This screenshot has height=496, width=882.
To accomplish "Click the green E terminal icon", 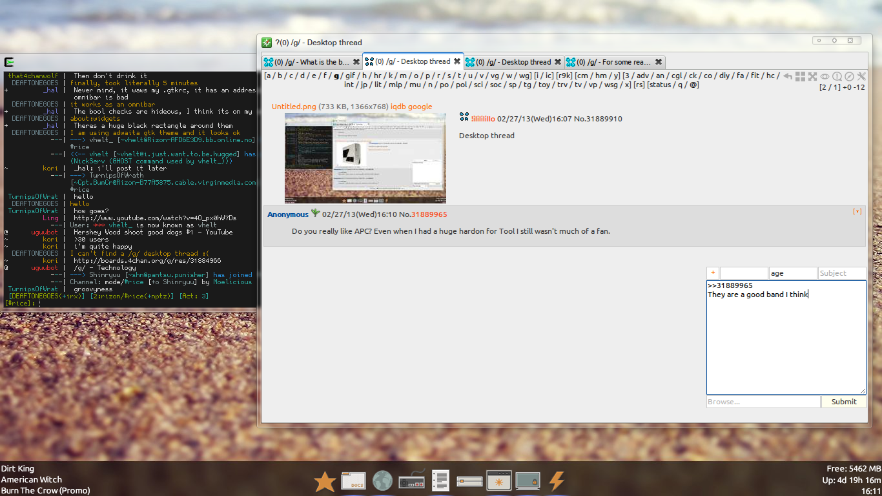I will tap(9, 62).
